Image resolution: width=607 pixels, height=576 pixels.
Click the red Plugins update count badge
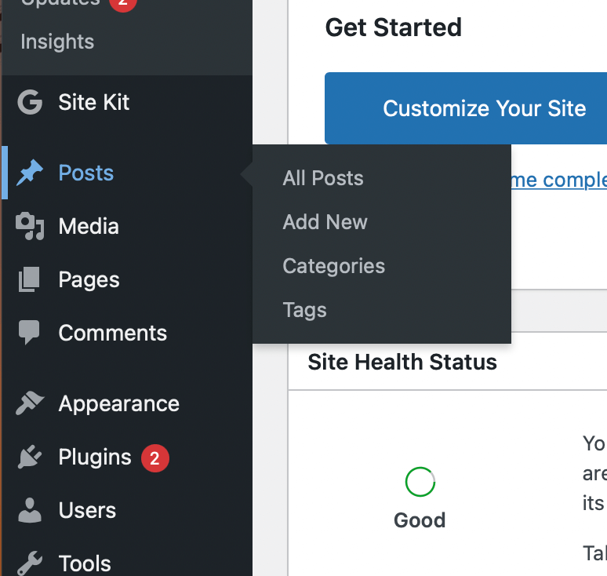(x=154, y=458)
